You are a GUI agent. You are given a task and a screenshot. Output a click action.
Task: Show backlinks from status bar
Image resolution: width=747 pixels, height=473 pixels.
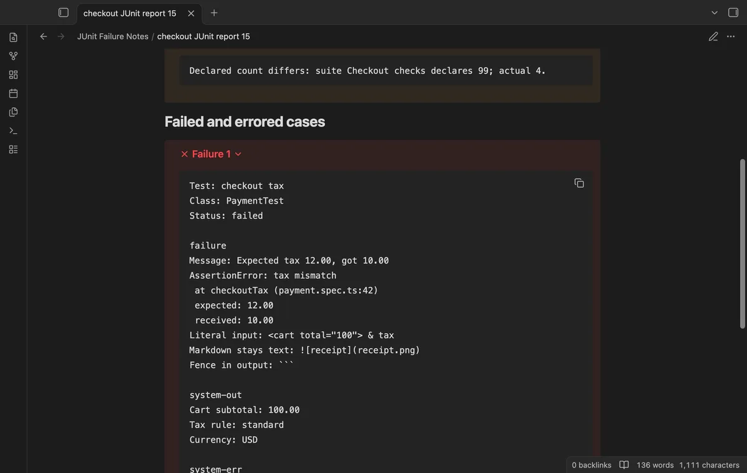point(591,465)
